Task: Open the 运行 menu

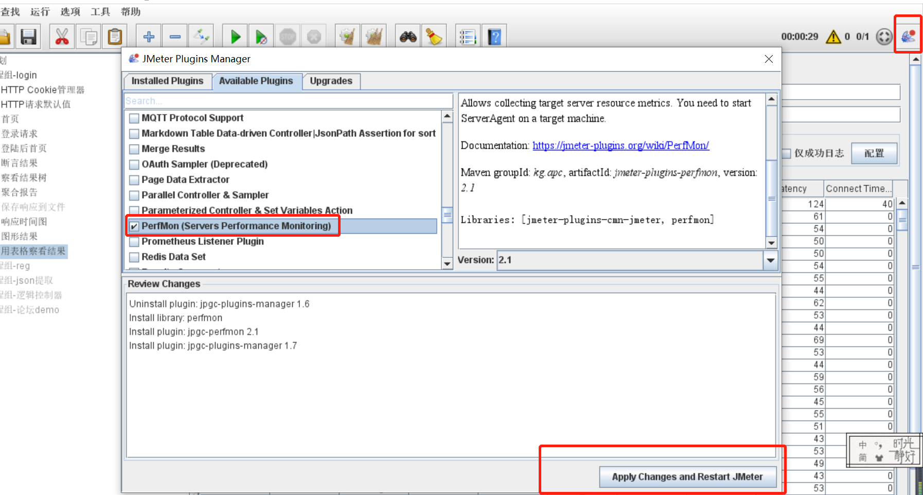Action: click(40, 12)
